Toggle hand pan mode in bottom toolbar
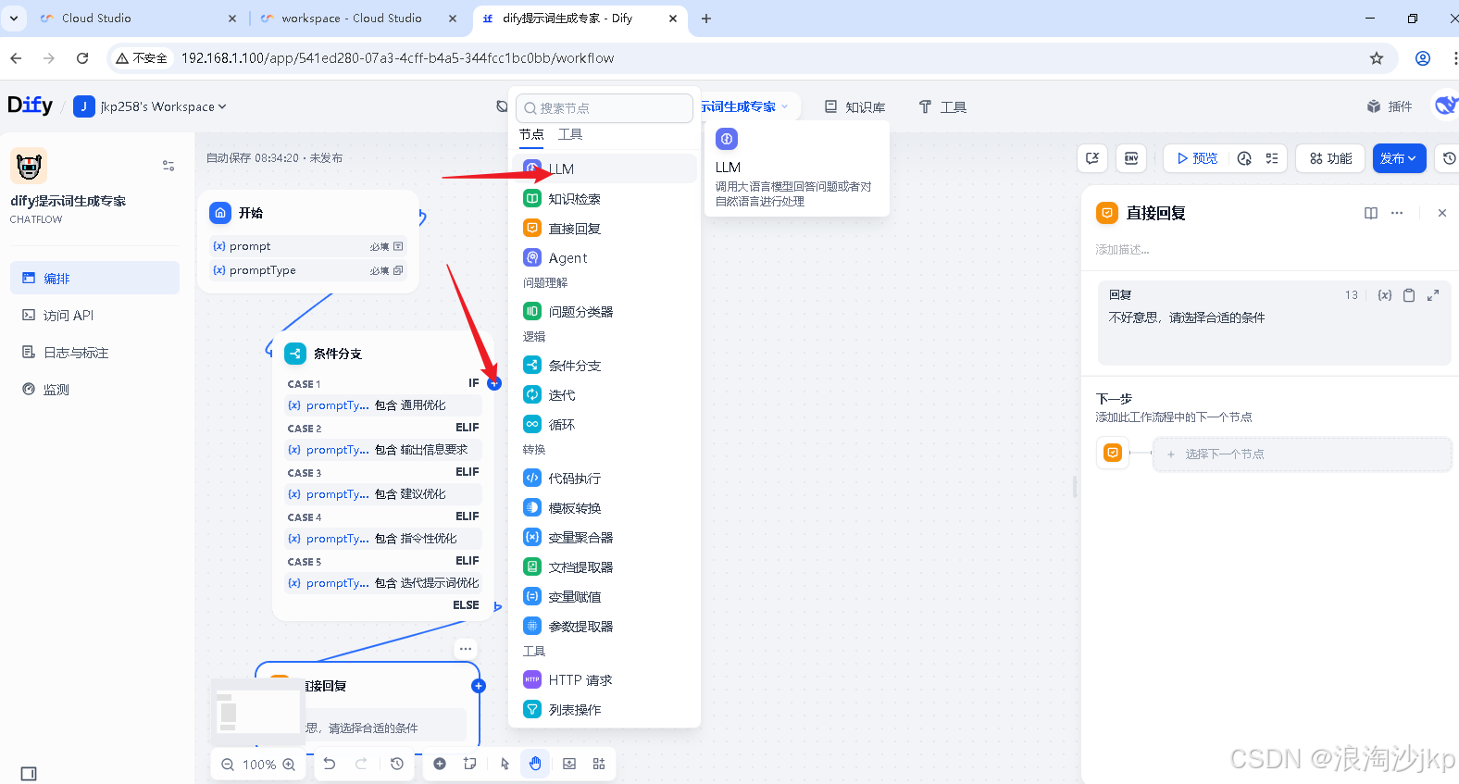Image resolution: width=1459 pixels, height=784 pixels. (x=535, y=764)
